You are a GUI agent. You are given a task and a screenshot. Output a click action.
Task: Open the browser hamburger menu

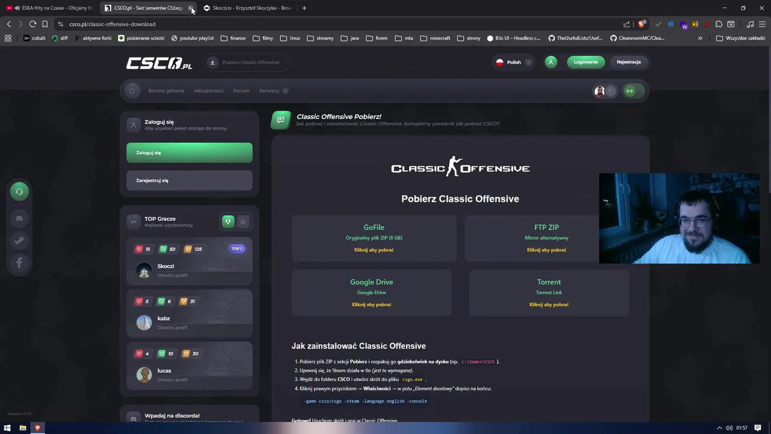coord(763,24)
